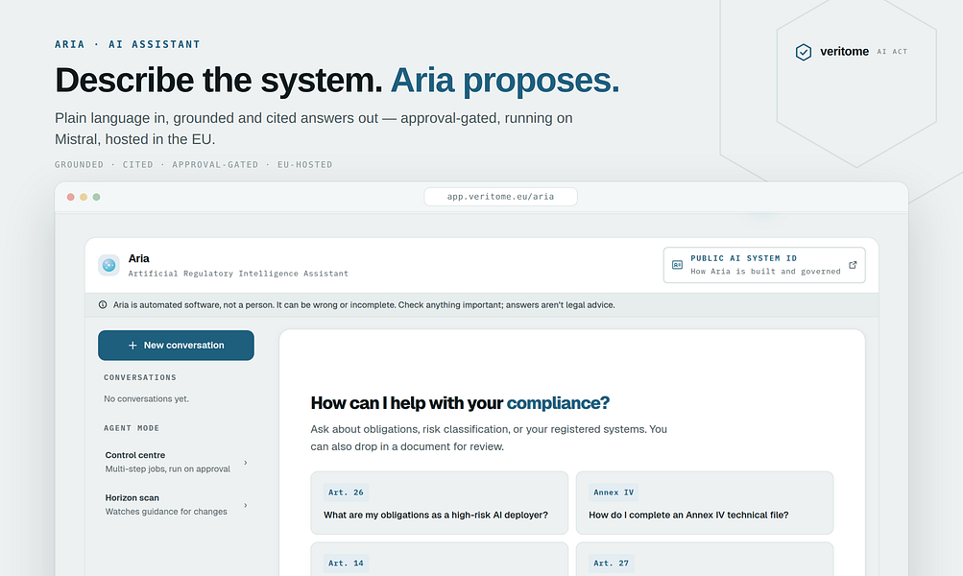Select the Art. 26 high-risk deployer question card
This screenshot has width=963, height=576.
point(439,503)
